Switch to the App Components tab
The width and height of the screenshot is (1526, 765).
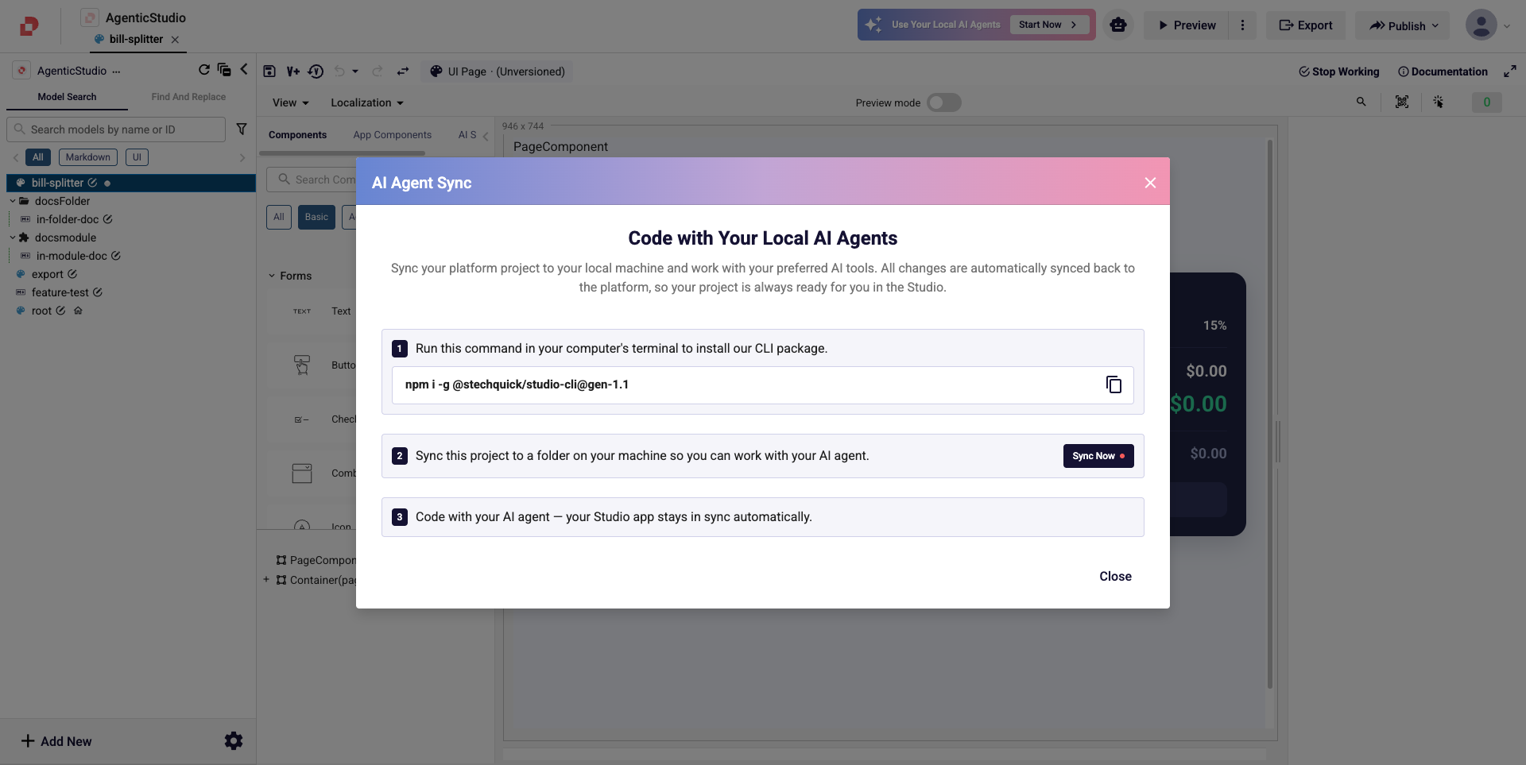393,135
